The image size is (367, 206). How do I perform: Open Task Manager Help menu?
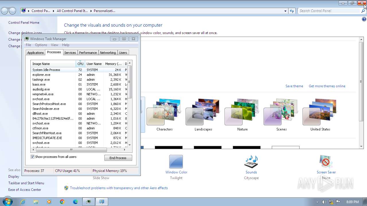66,45
